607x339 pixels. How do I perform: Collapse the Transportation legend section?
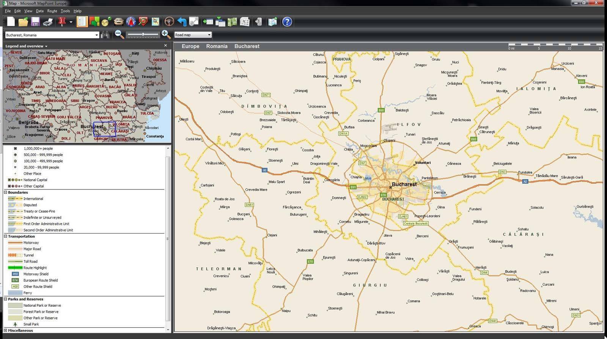[x=6, y=236]
